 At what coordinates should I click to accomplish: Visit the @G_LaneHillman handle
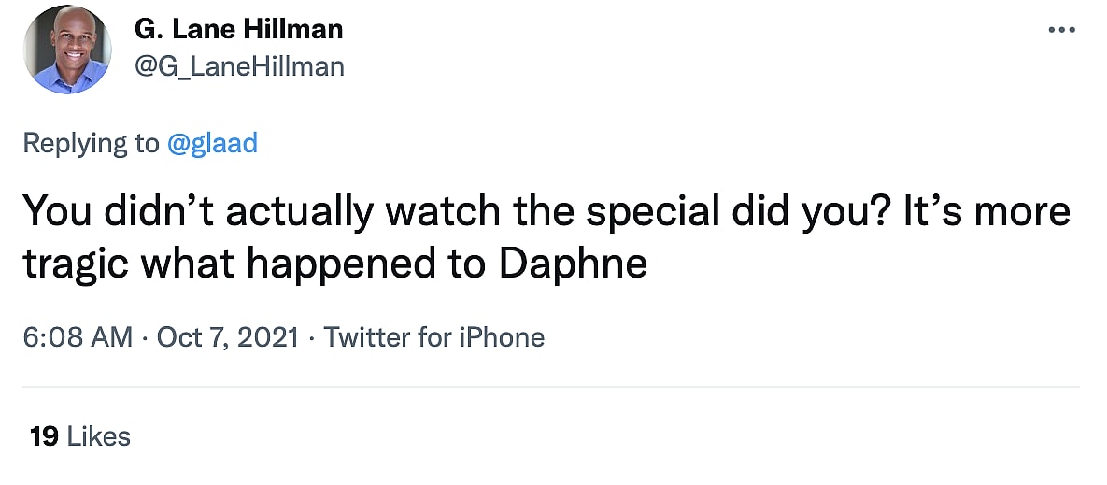[239, 67]
